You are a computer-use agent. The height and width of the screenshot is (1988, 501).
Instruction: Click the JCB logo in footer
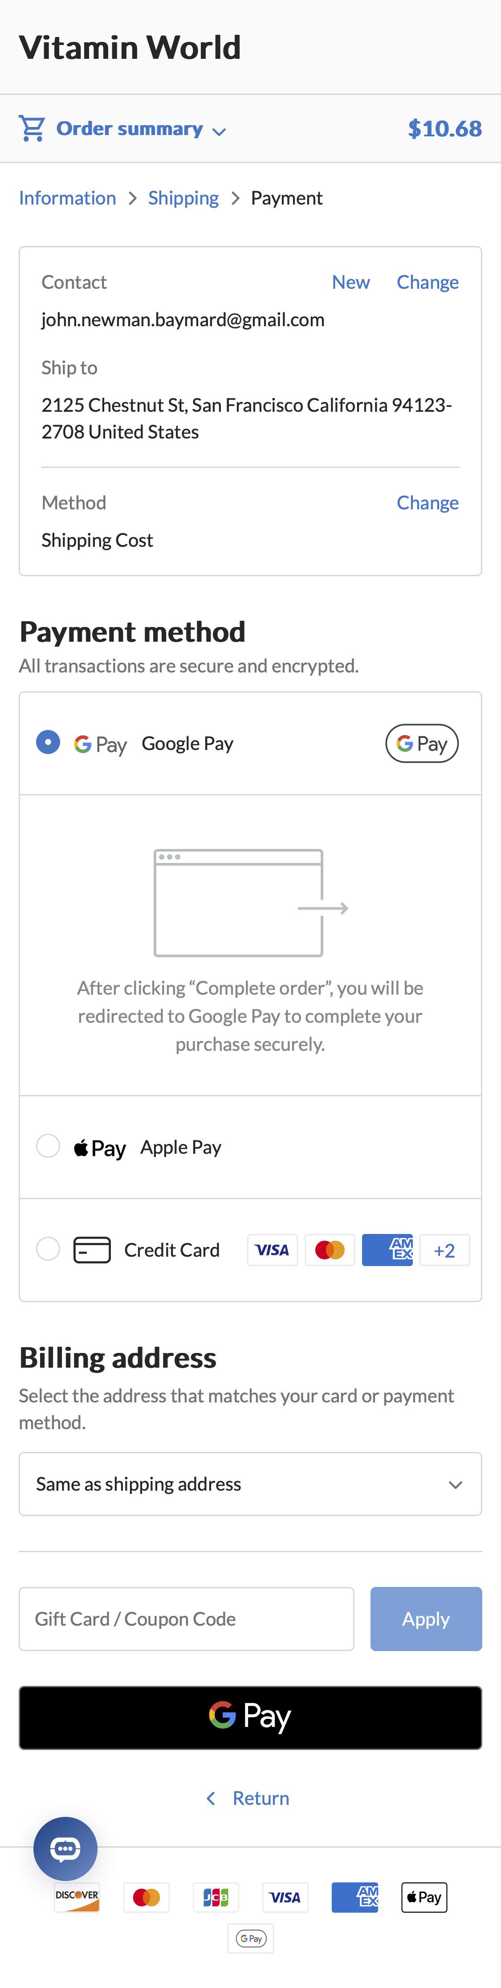click(216, 1897)
